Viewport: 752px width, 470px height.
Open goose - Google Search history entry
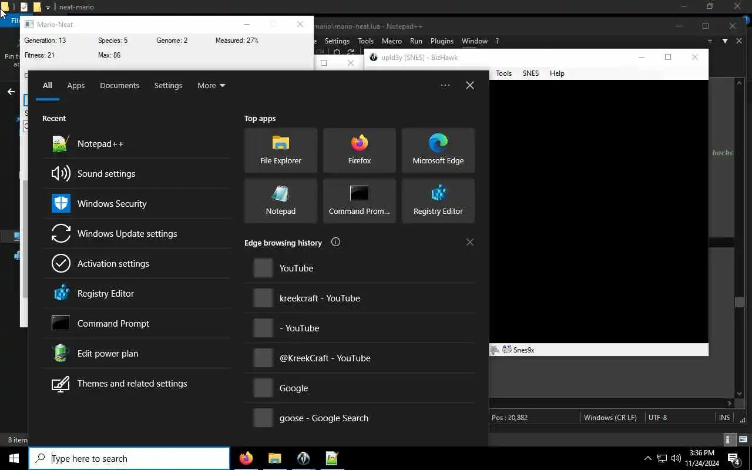pyautogui.click(x=360, y=418)
